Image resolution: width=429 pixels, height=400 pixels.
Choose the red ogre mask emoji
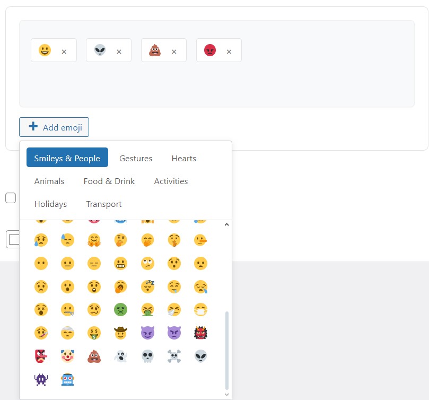pos(200,333)
